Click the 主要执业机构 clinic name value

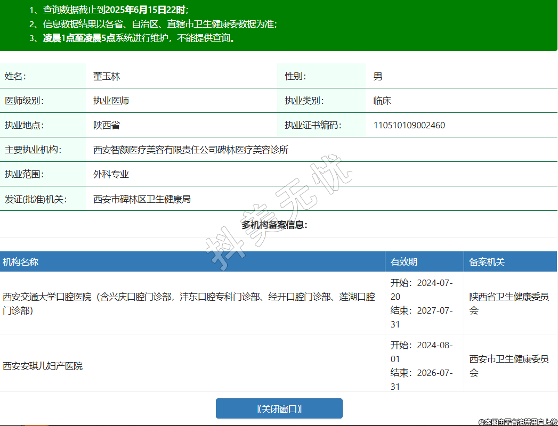(x=191, y=150)
